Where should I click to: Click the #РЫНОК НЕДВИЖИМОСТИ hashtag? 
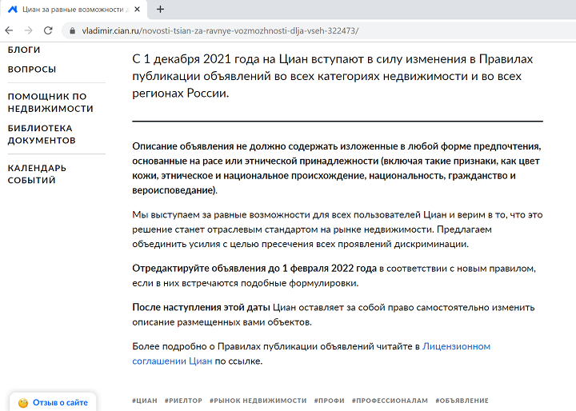258,401
